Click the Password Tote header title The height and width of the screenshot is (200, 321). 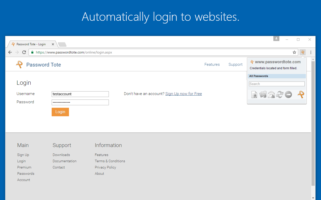point(44,65)
